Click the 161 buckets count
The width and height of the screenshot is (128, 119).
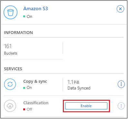pos(8,46)
